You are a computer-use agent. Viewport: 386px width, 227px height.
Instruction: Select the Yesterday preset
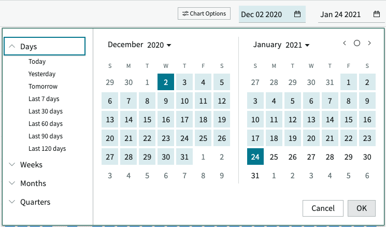[42, 74]
